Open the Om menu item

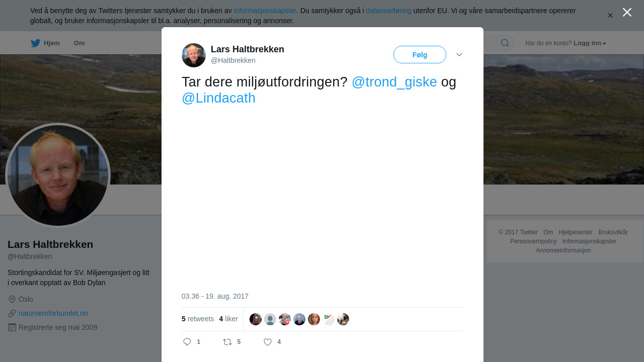(x=79, y=43)
